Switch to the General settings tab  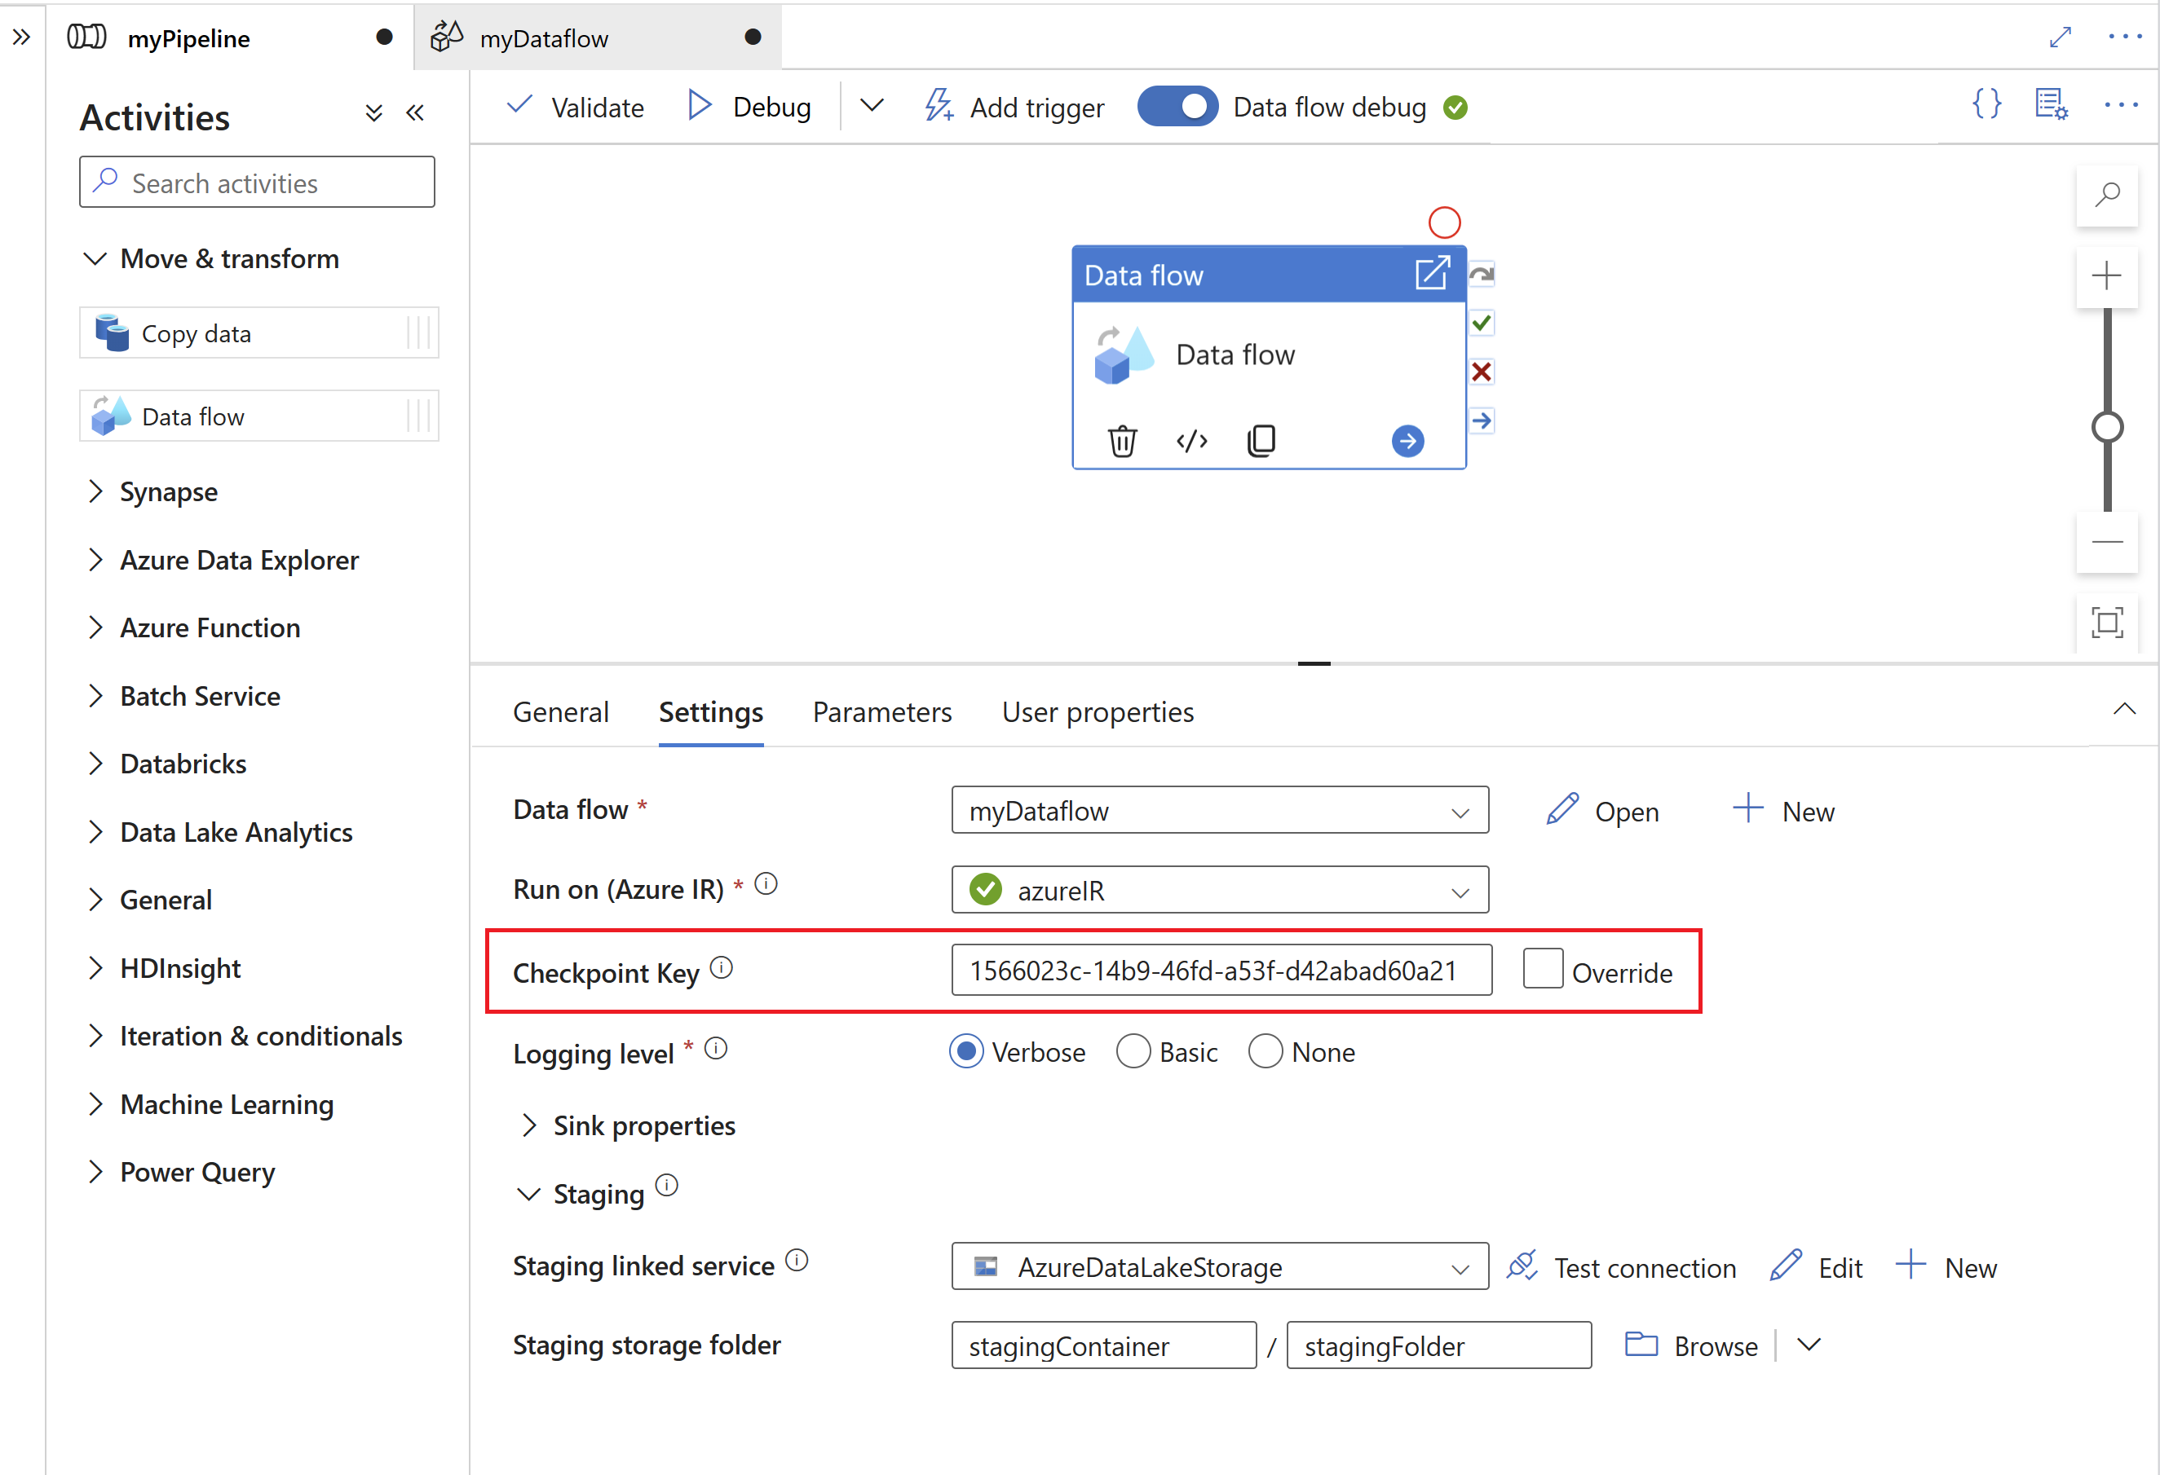click(558, 712)
